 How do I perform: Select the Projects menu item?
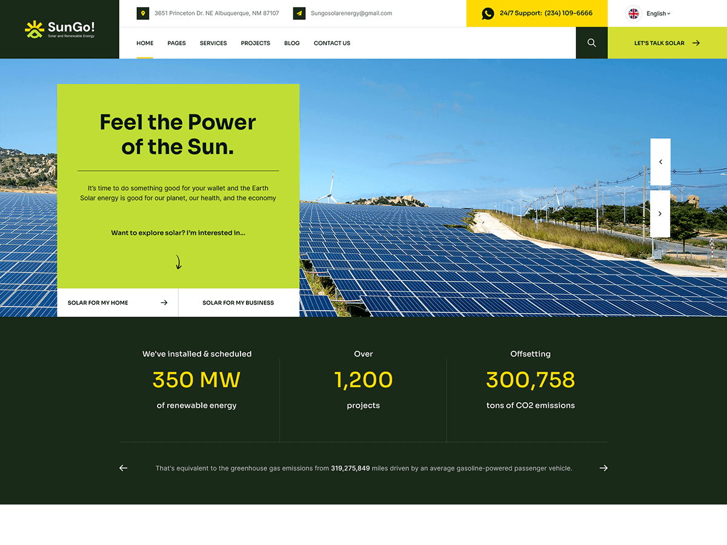click(255, 43)
